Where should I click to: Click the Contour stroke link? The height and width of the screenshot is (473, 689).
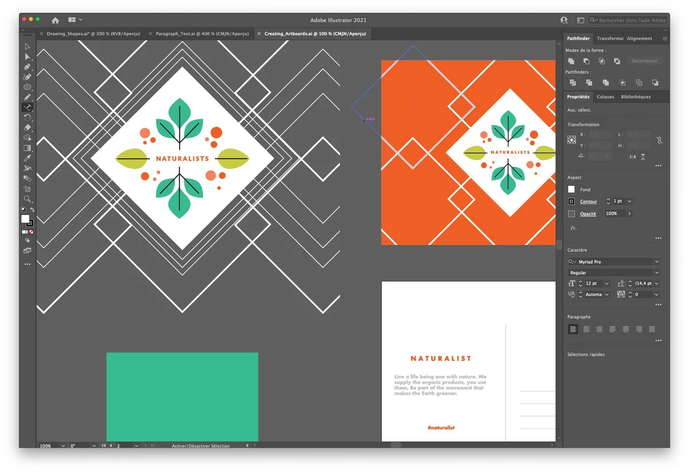click(589, 202)
